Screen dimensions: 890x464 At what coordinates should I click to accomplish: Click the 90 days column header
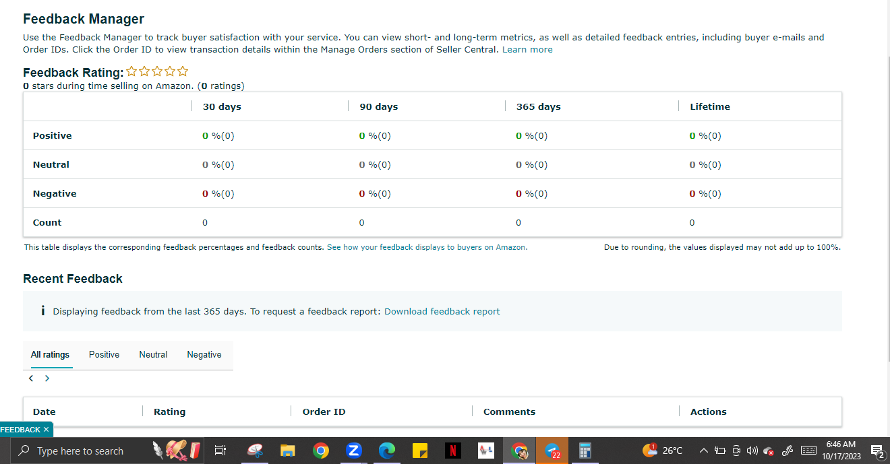click(x=379, y=106)
